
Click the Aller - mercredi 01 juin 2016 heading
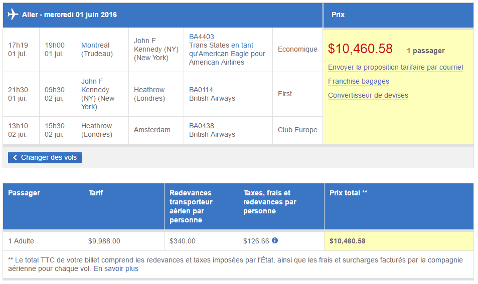point(69,15)
